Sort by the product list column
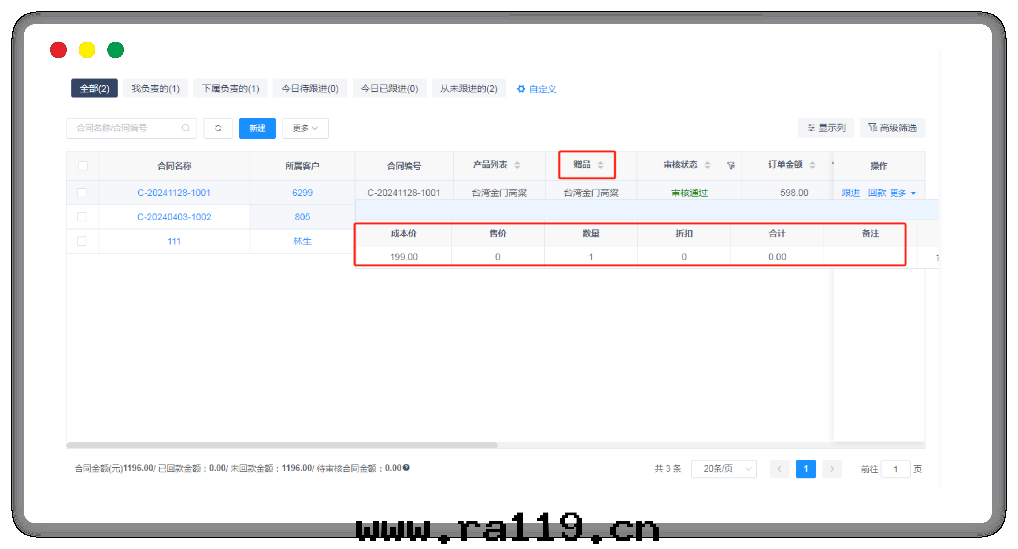The height and width of the screenshot is (549, 1018). [x=517, y=165]
